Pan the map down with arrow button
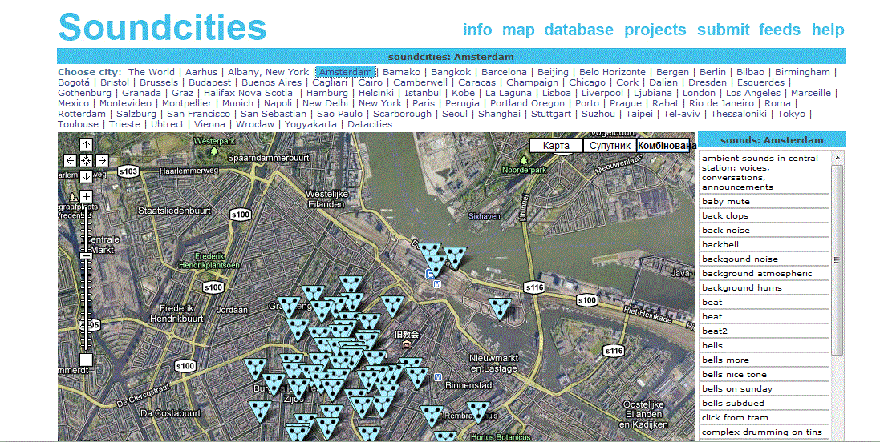Image resolution: width=880 pixels, height=442 pixels. click(x=86, y=175)
